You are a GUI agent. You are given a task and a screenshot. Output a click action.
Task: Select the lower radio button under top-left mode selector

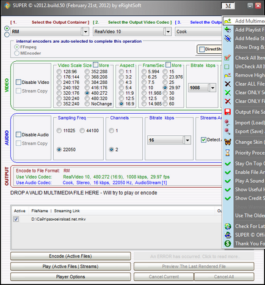(x=7, y=35)
